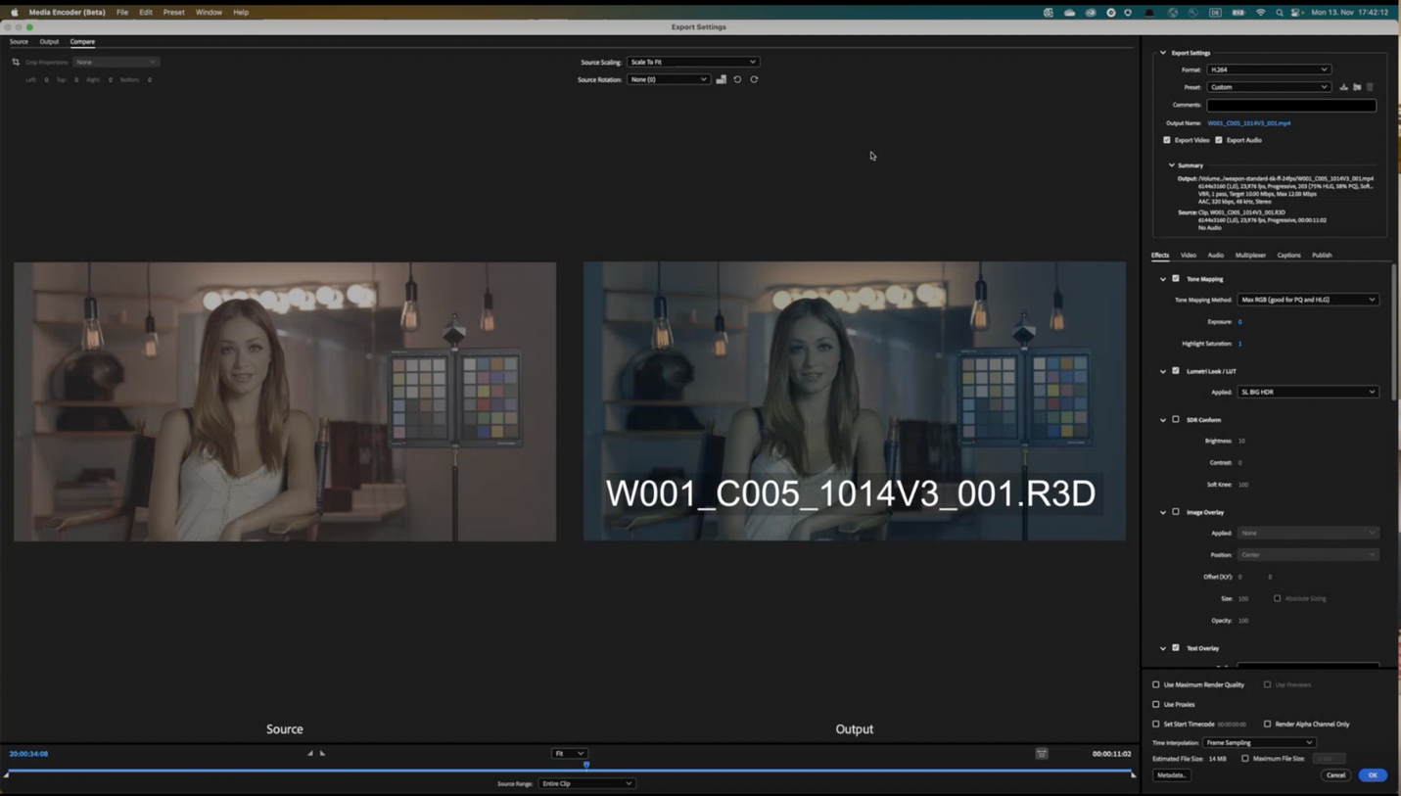Image resolution: width=1401 pixels, height=796 pixels.
Task: Open the Tone Mapping Method dropdown
Action: click(1308, 300)
